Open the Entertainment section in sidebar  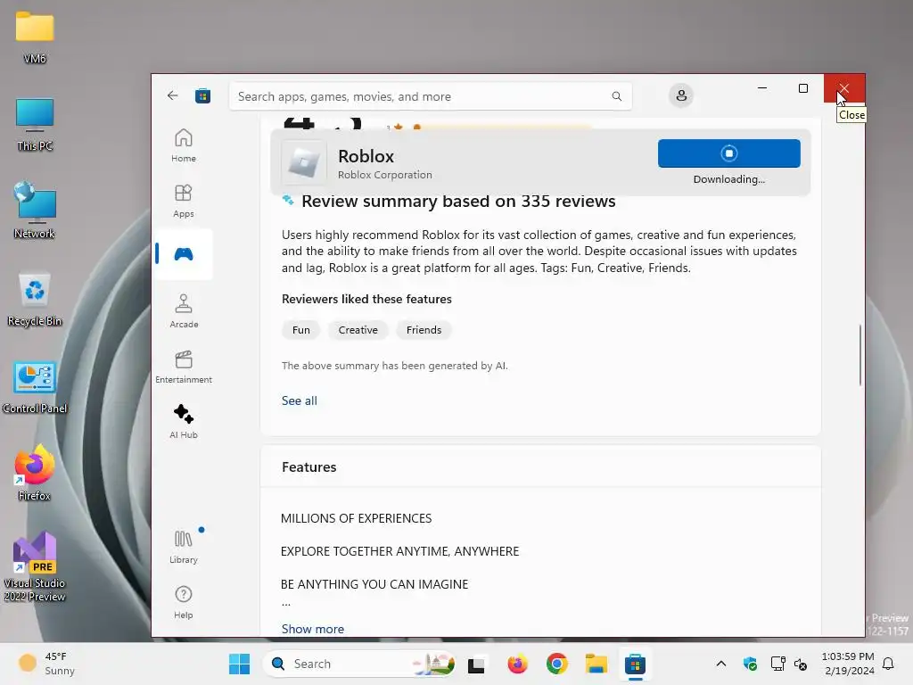coord(184,367)
